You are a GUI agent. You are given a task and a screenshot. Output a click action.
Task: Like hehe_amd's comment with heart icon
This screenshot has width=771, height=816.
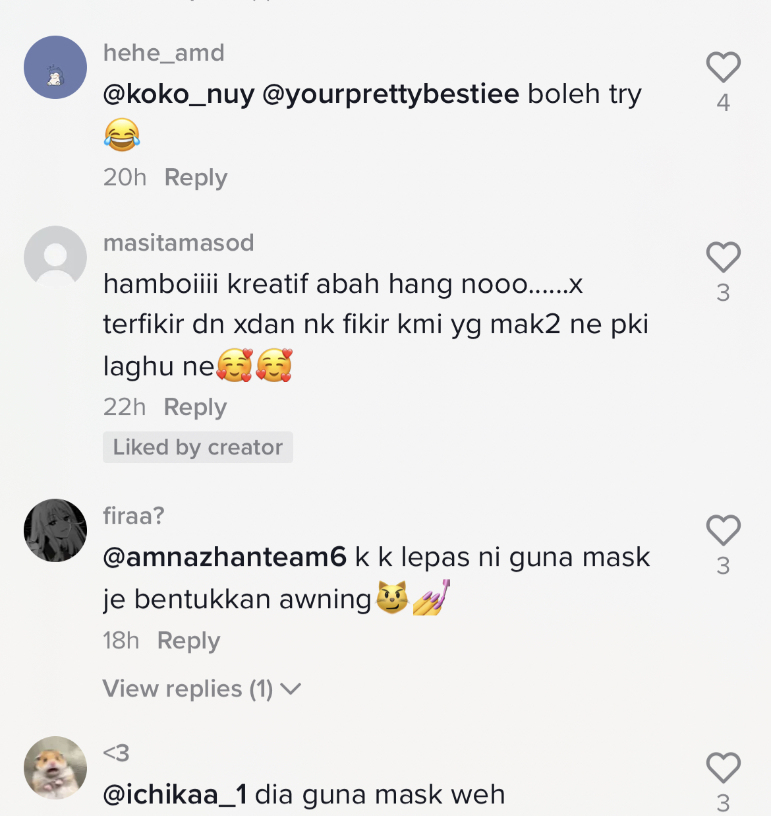point(723,67)
